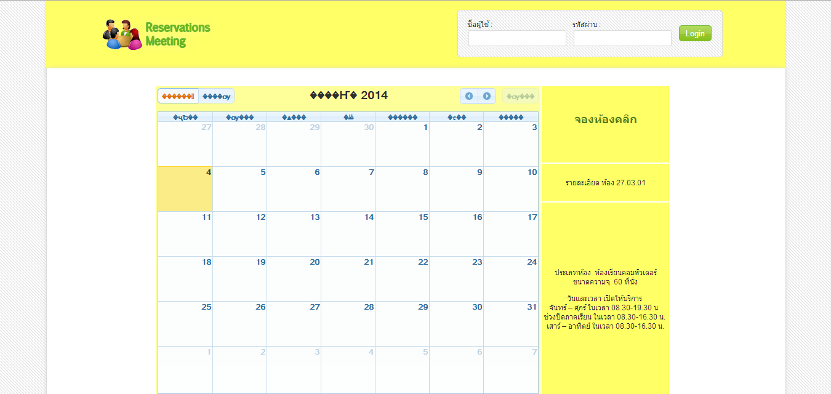Select day 15 in the calendar
This screenshot has width=831, height=394.
pos(402,234)
